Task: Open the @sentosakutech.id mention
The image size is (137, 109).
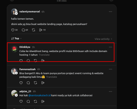Action: (x=39, y=95)
